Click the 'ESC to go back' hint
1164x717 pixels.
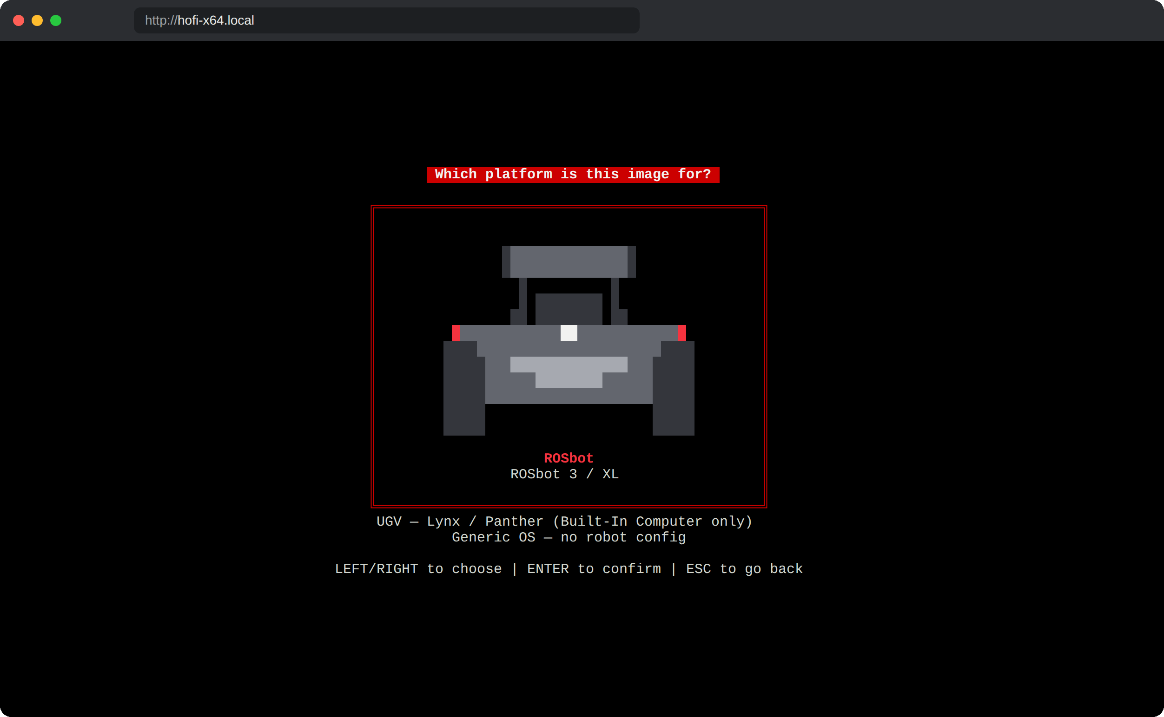pyautogui.click(x=744, y=568)
